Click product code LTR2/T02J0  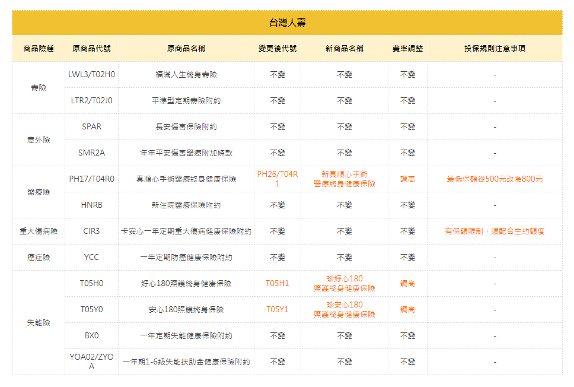point(91,100)
